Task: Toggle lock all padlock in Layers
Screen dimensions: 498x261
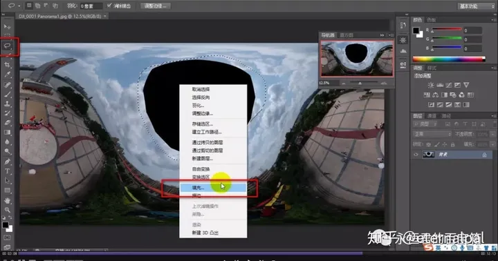Action: [452, 144]
